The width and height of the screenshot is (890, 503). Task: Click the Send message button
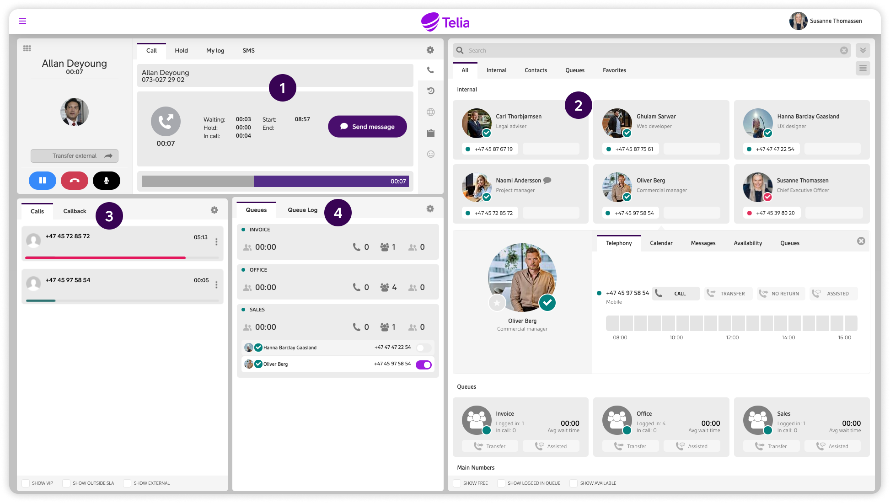367,127
